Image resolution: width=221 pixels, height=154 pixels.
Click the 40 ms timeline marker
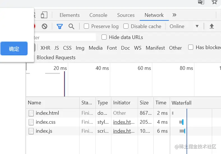click(x=102, y=68)
